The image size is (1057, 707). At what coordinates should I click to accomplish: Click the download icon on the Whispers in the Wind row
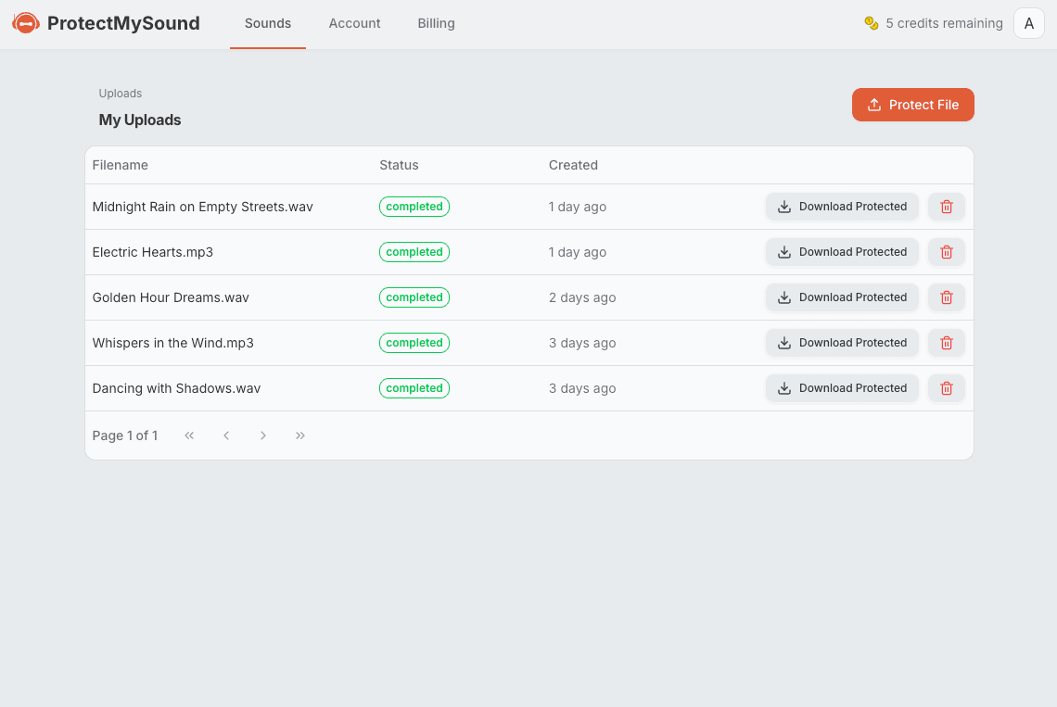pyautogui.click(x=783, y=343)
